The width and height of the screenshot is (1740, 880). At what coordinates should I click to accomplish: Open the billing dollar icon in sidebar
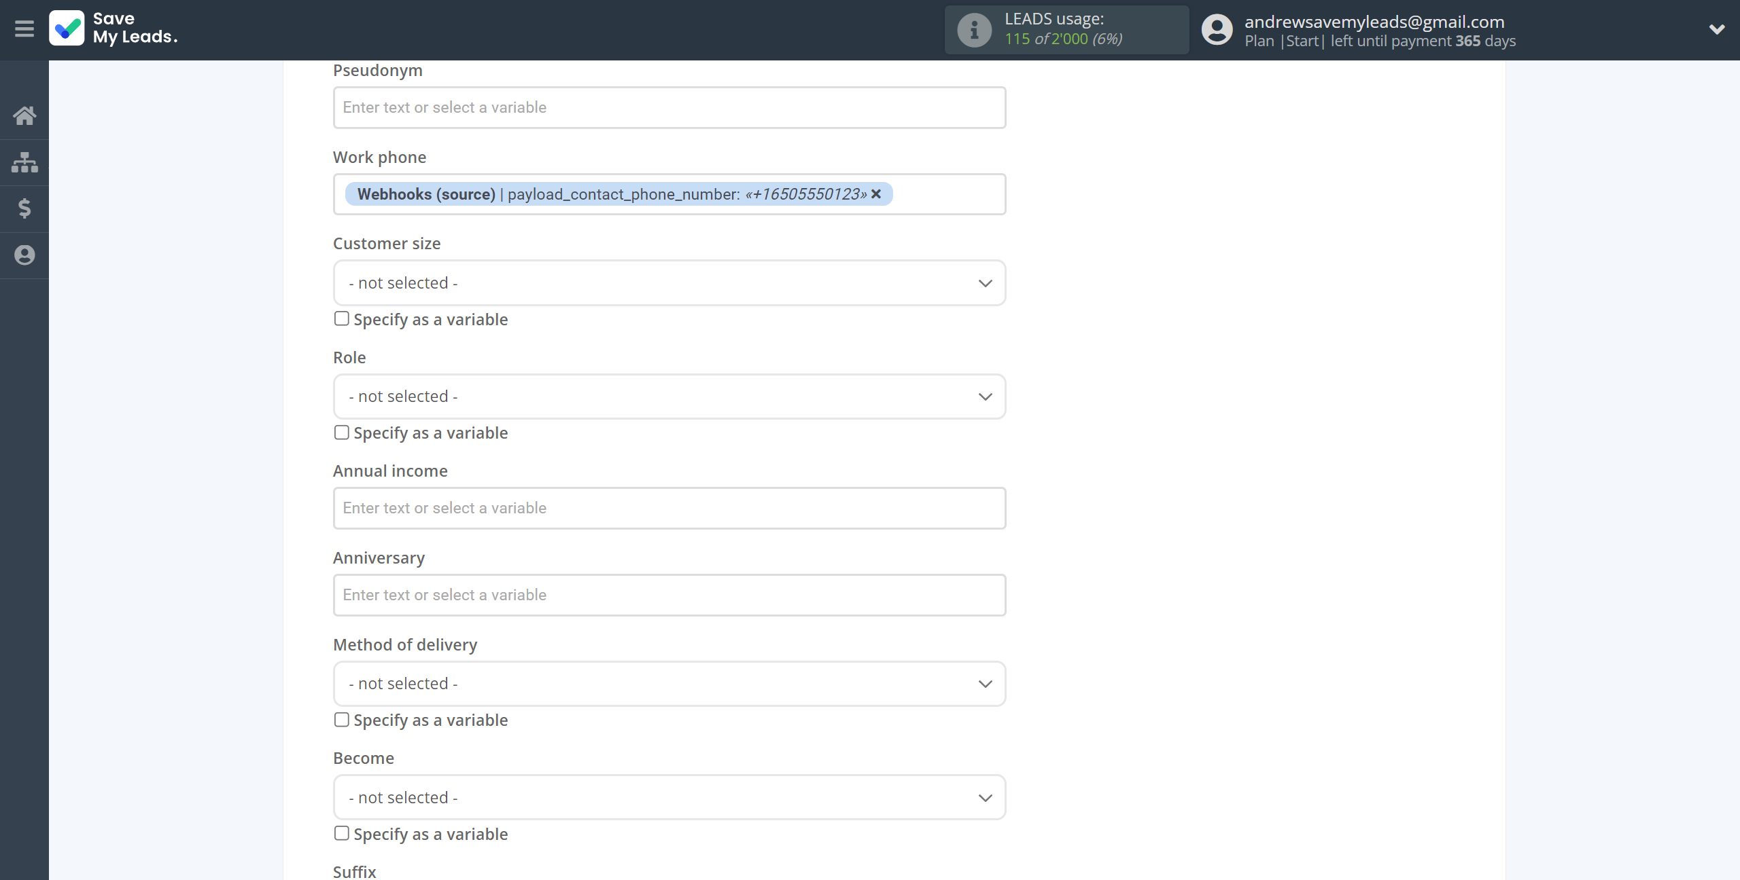[x=24, y=208]
